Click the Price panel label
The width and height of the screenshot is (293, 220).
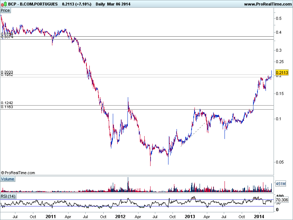click(x=5, y=11)
